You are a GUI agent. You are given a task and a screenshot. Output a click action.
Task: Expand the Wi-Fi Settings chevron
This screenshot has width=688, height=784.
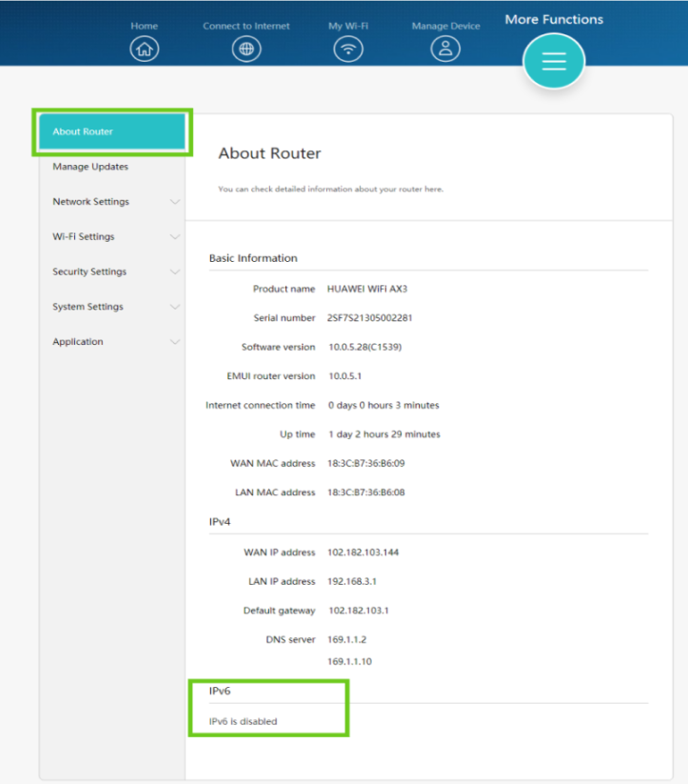tap(174, 237)
